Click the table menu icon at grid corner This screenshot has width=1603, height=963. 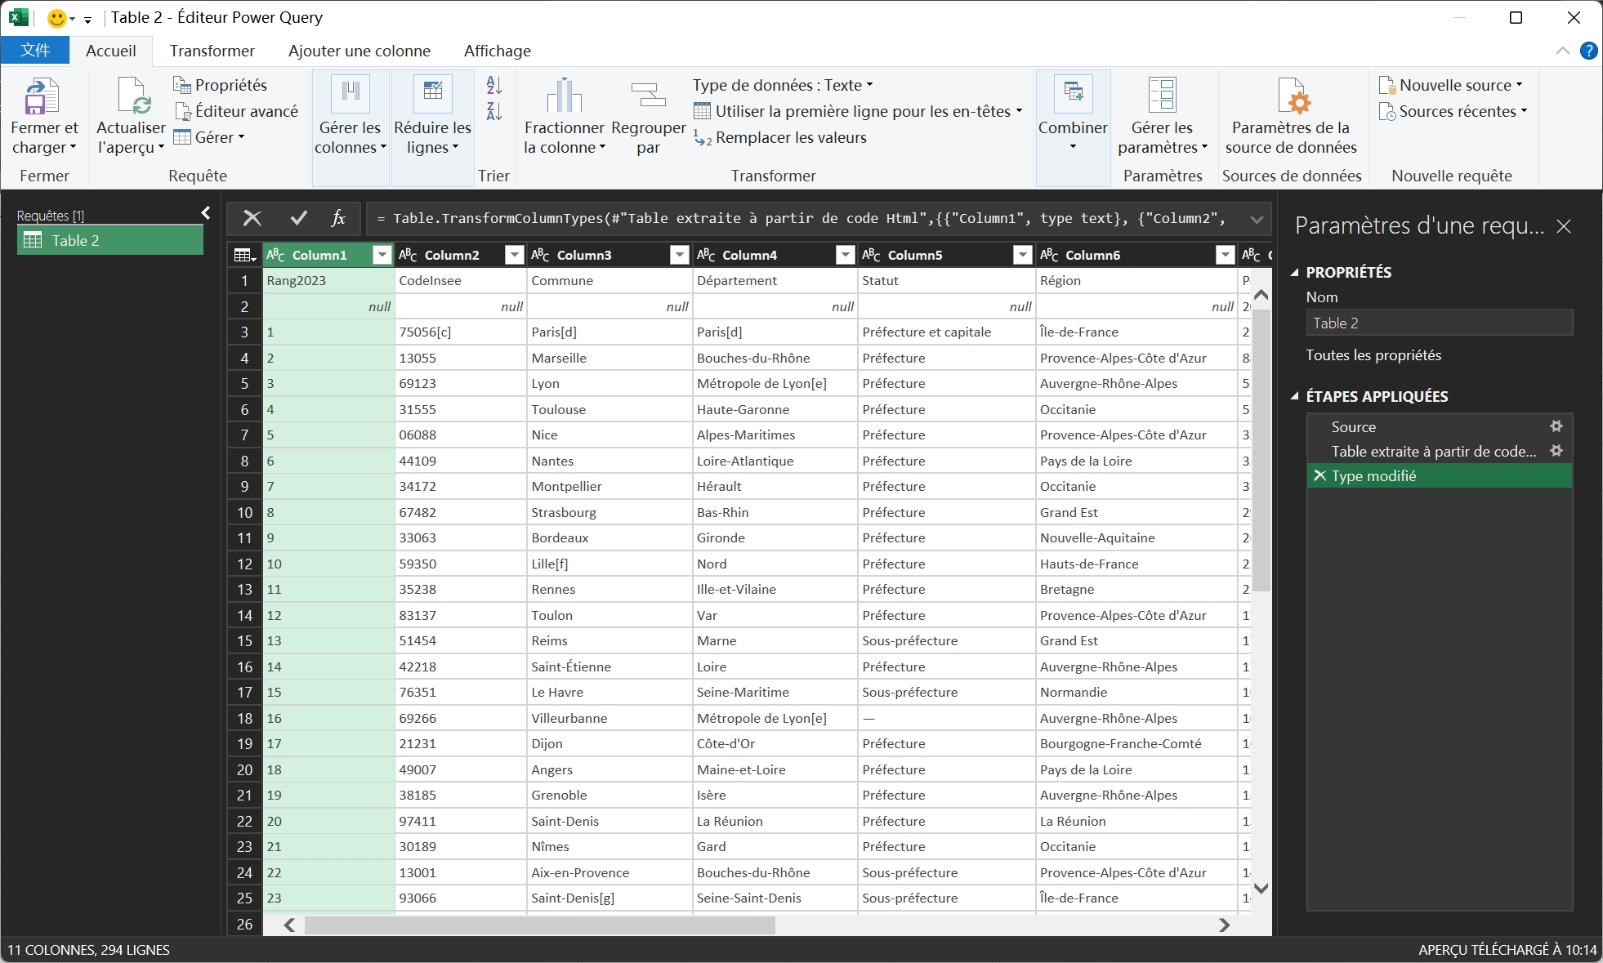pos(244,255)
